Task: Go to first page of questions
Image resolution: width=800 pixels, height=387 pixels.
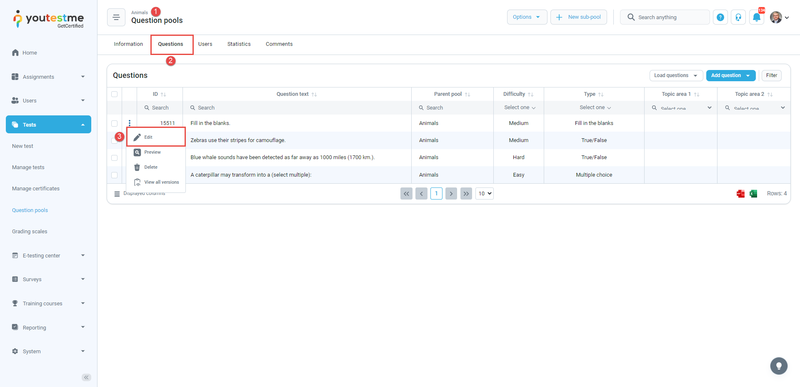Action: pyautogui.click(x=406, y=194)
